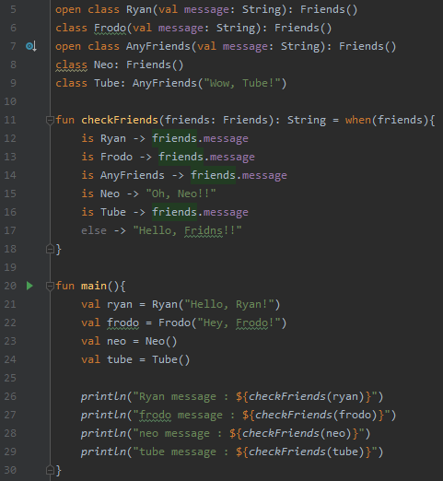The width and height of the screenshot is (443, 481).
Task: Click highlighted friends on the is Frodo line
Action: point(181,157)
